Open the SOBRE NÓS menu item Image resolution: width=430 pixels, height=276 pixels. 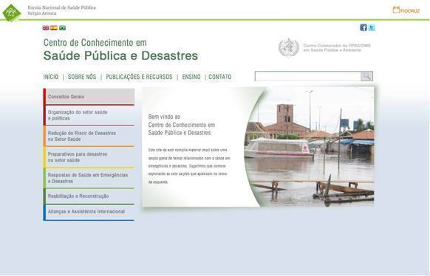coord(82,77)
